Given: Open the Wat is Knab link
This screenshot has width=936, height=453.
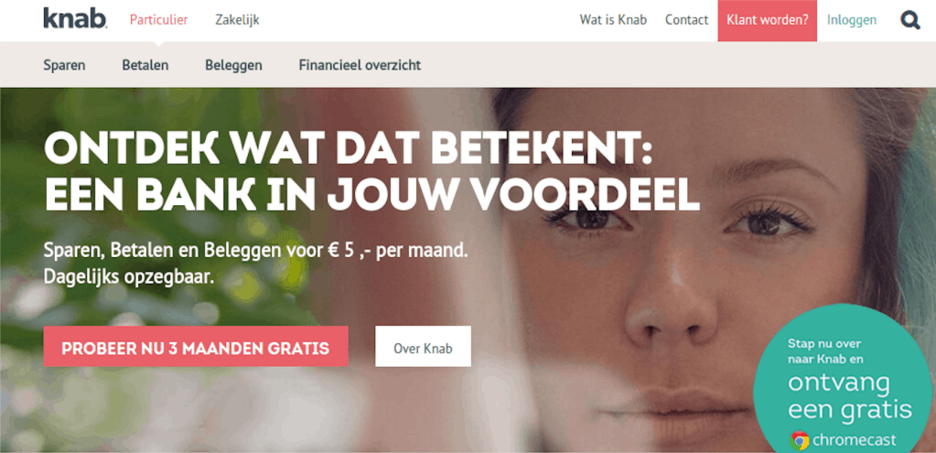Looking at the screenshot, I should tap(613, 20).
